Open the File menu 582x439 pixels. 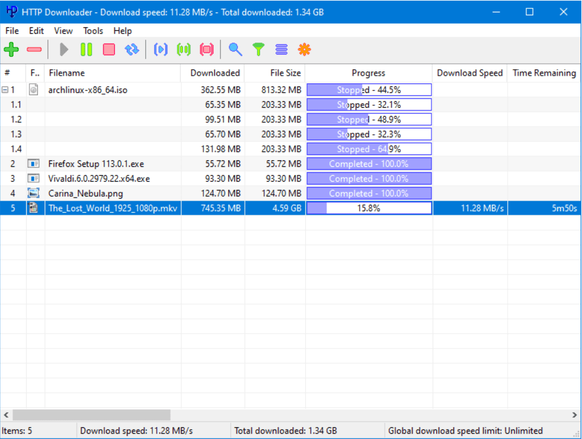point(12,31)
